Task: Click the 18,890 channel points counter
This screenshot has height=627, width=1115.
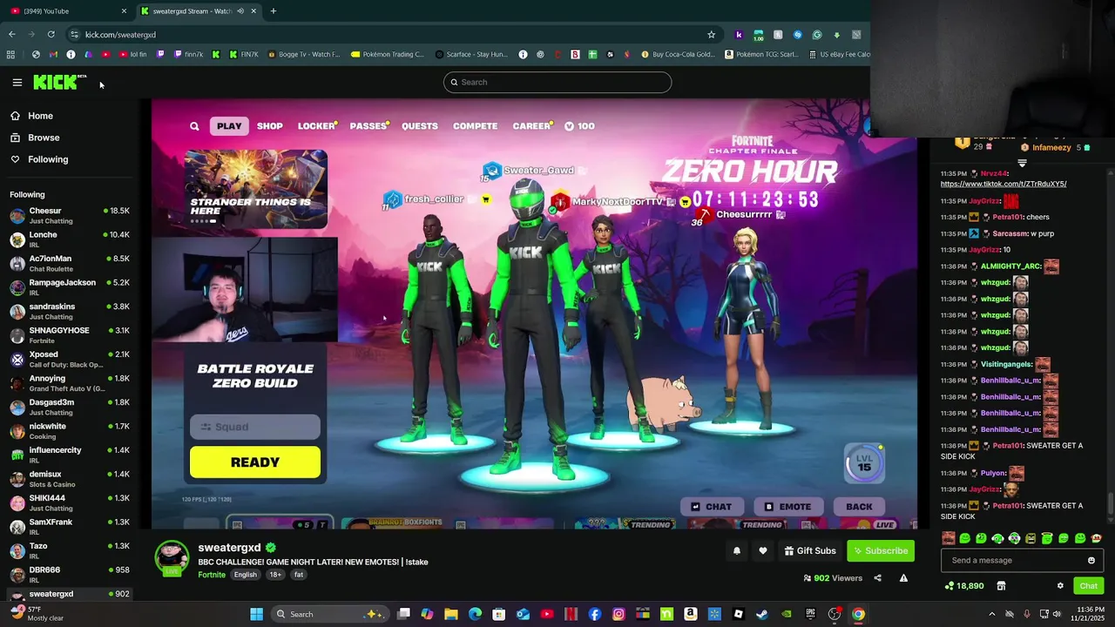Action: [x=964, y=586]
